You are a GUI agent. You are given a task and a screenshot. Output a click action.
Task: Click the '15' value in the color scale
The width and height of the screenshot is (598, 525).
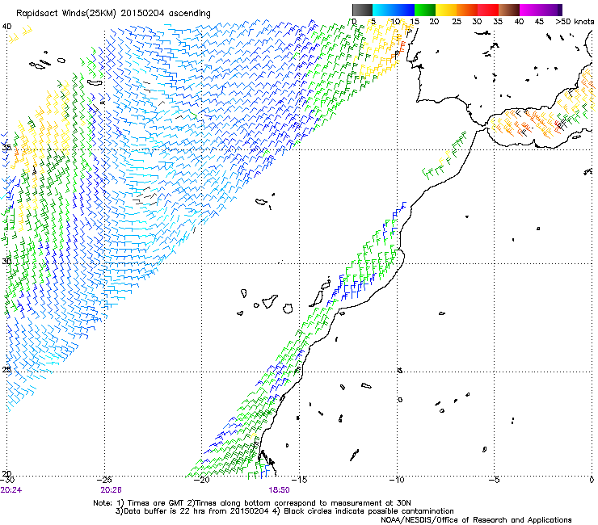tap(415, 22)
